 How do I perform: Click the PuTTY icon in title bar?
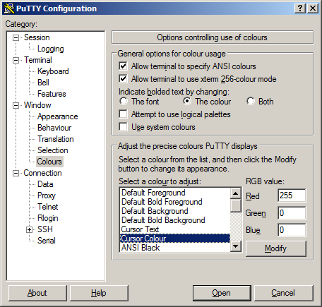tap(9, 8)
